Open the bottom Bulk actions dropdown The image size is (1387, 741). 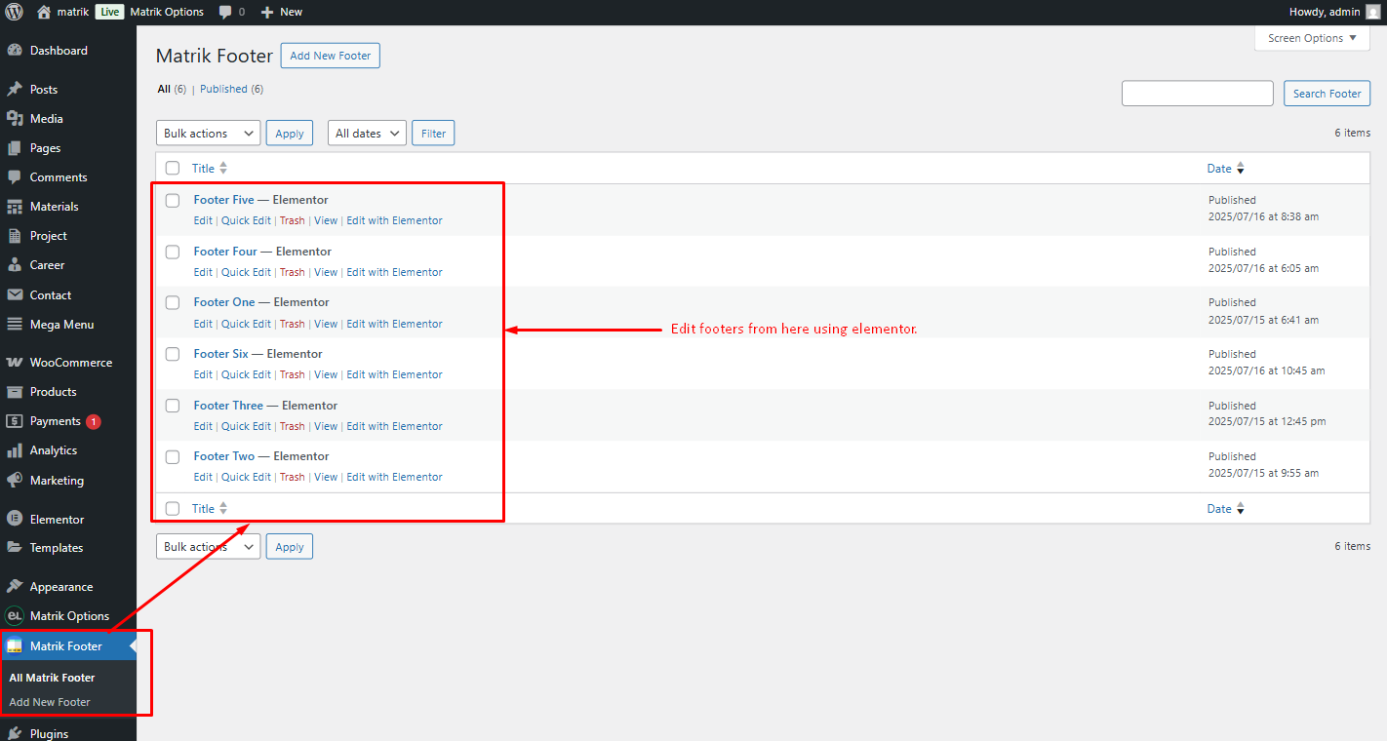[x=209, y=547]
